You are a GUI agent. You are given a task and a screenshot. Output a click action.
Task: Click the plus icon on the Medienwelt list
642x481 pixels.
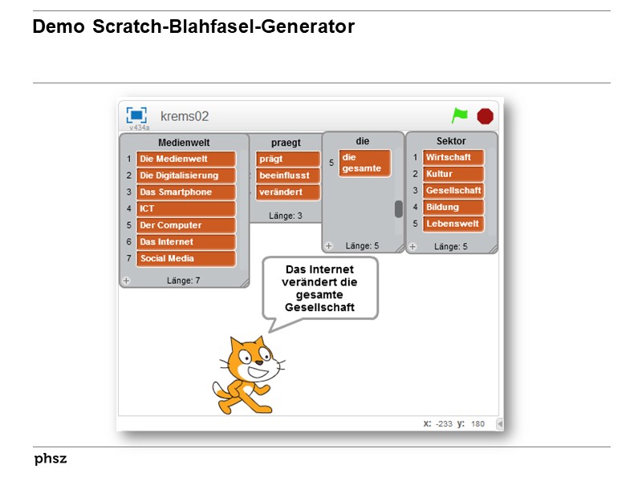coord(126,281)
